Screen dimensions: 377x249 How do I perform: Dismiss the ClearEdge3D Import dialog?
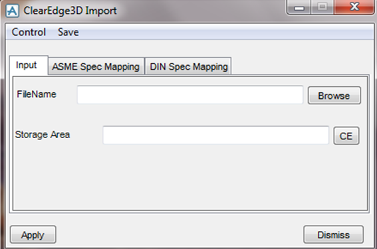[333, 234]
